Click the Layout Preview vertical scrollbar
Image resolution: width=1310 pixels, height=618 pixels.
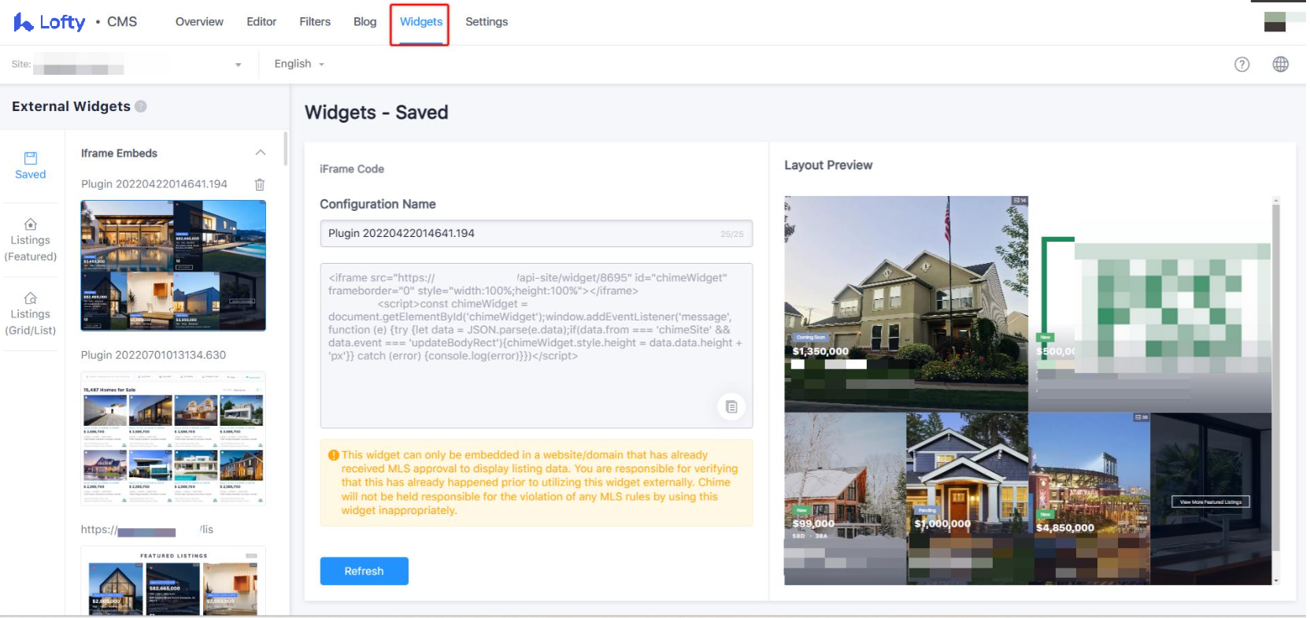(x=1275, y=378)
